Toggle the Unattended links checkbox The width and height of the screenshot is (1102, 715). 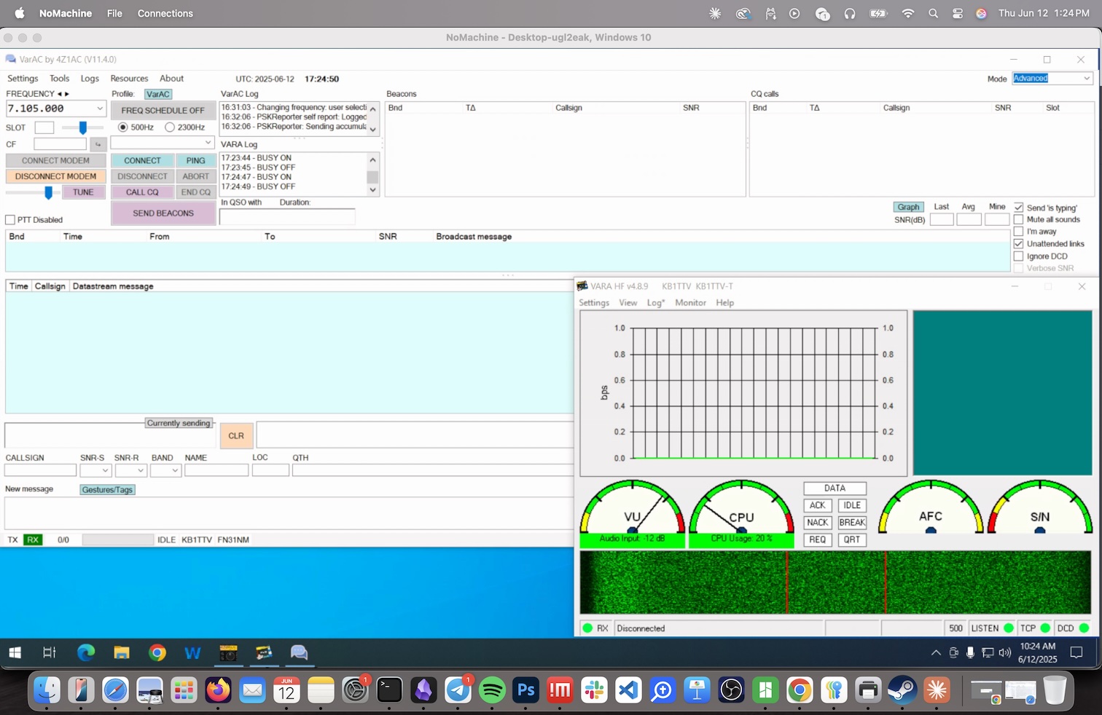click(x=1019, y=244)
